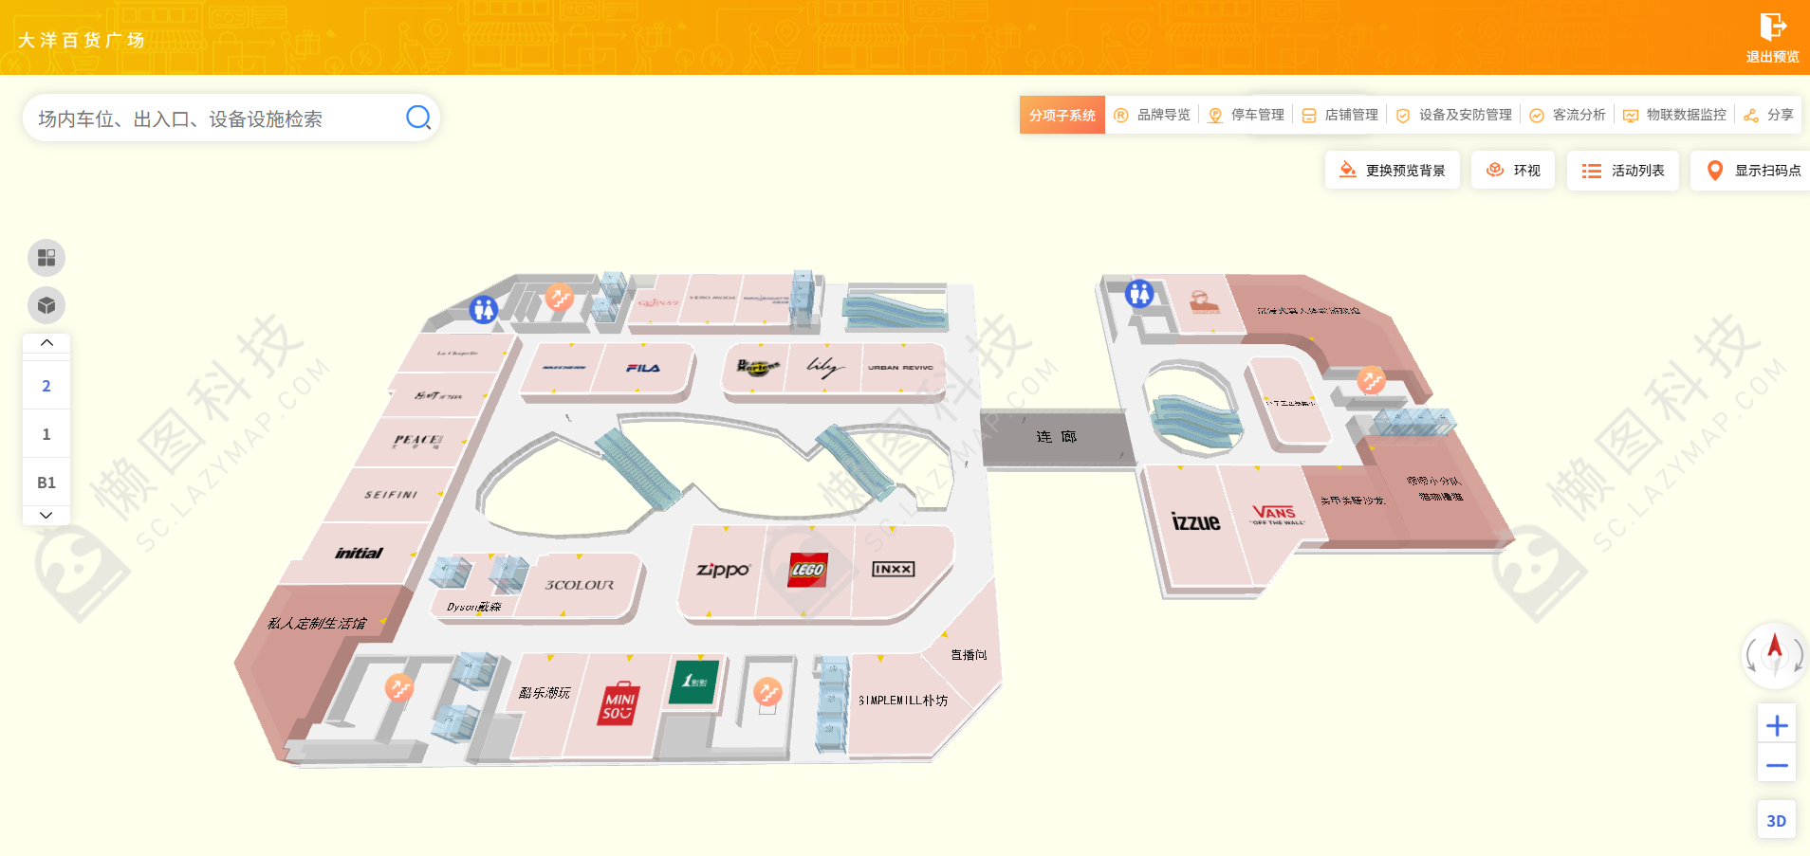
Task: Select the zippo store
Action: point(723,570)
